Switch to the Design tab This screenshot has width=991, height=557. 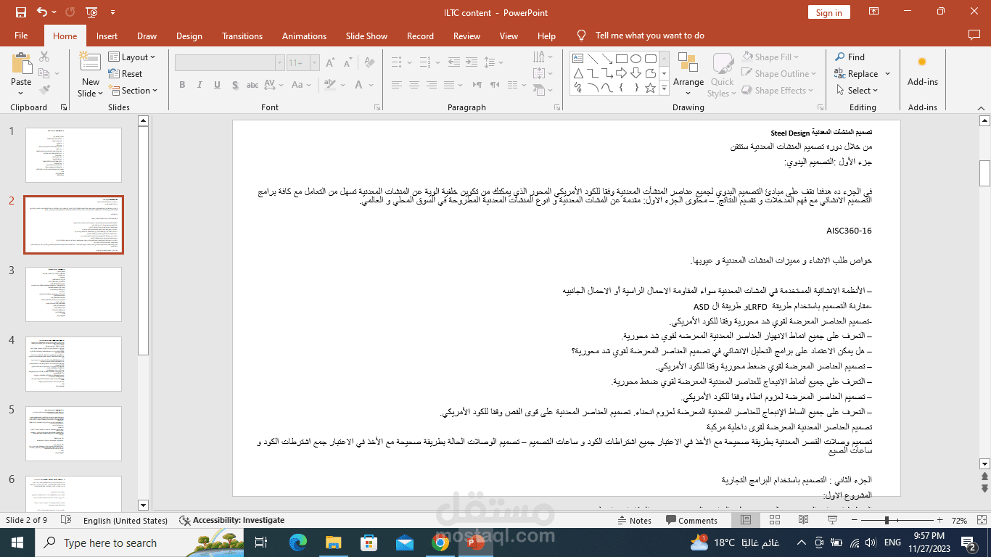[189, 36]
